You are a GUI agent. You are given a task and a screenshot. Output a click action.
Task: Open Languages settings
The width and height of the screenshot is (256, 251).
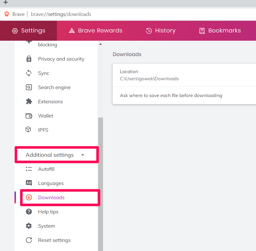click(x=51, y=183)
